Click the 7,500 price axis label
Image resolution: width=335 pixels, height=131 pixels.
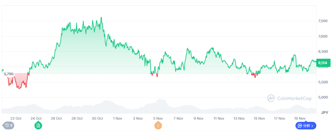point(323,21)
